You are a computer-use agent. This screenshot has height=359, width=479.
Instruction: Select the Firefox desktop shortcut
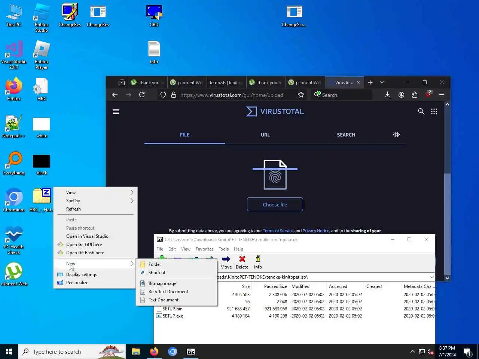(14, 89)
